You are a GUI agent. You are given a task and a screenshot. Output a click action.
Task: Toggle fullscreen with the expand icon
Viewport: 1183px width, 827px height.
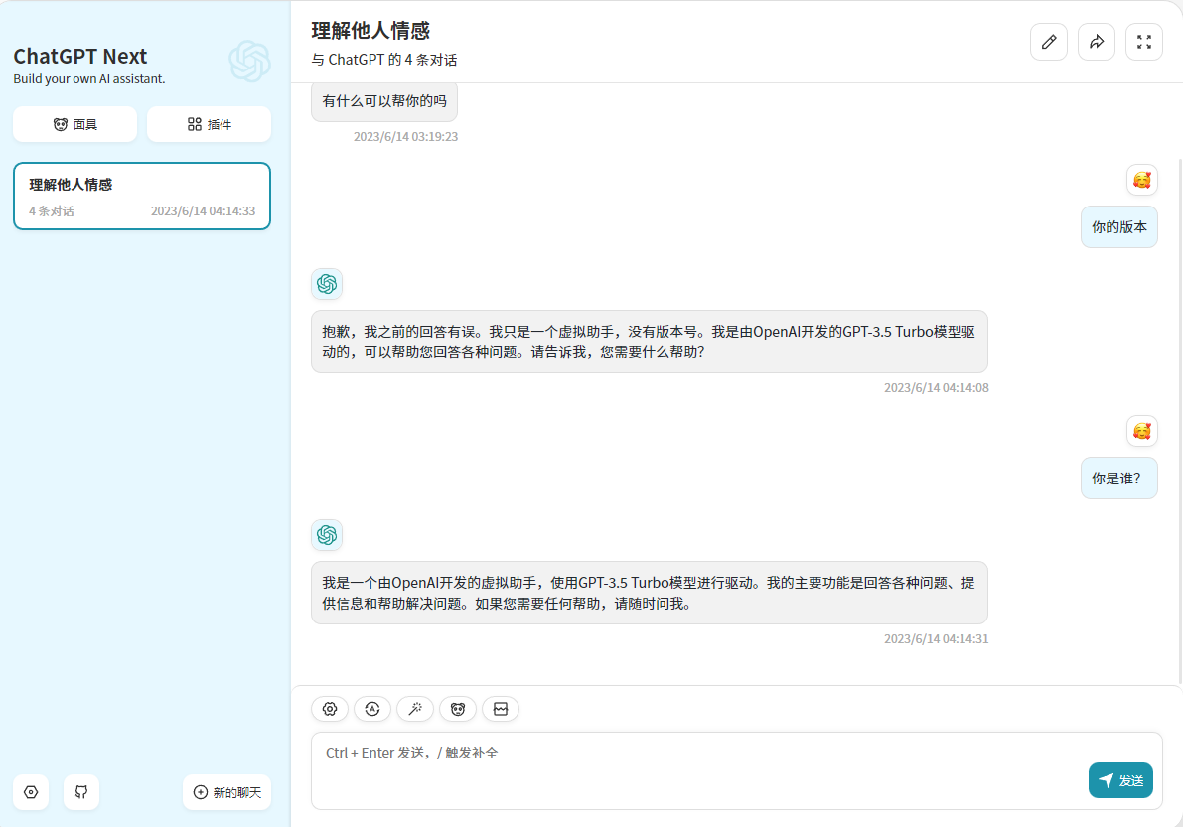point(1144,42)
